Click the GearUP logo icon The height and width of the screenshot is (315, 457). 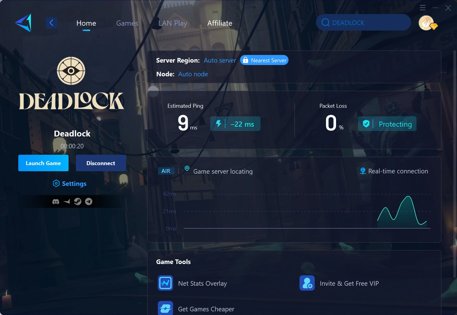23,23
